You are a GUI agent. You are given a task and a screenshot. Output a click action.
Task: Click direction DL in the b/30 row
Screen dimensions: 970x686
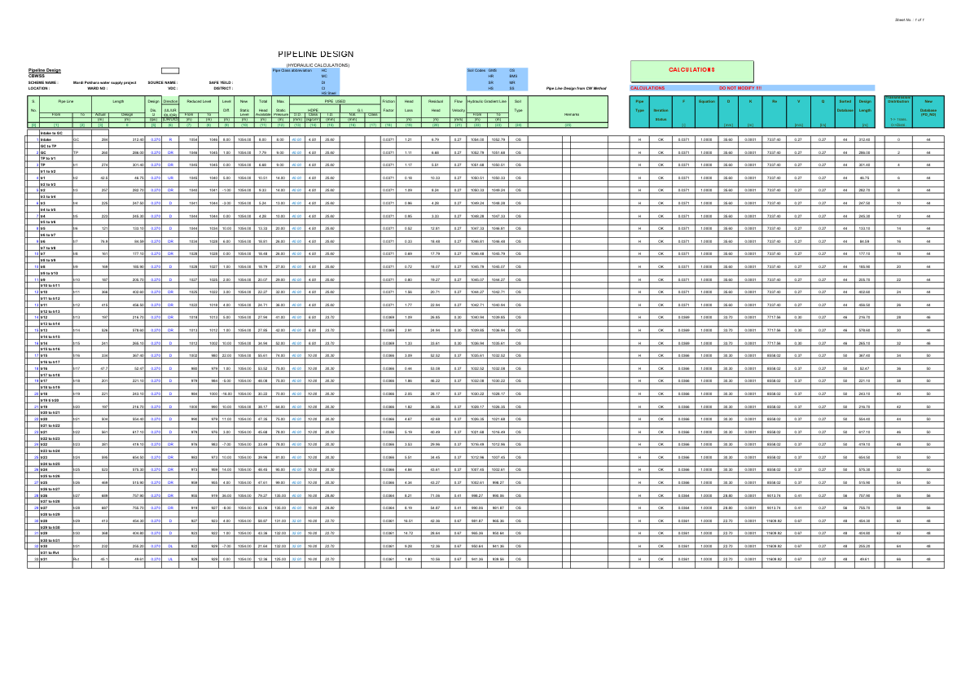click(x=170, y=546)
